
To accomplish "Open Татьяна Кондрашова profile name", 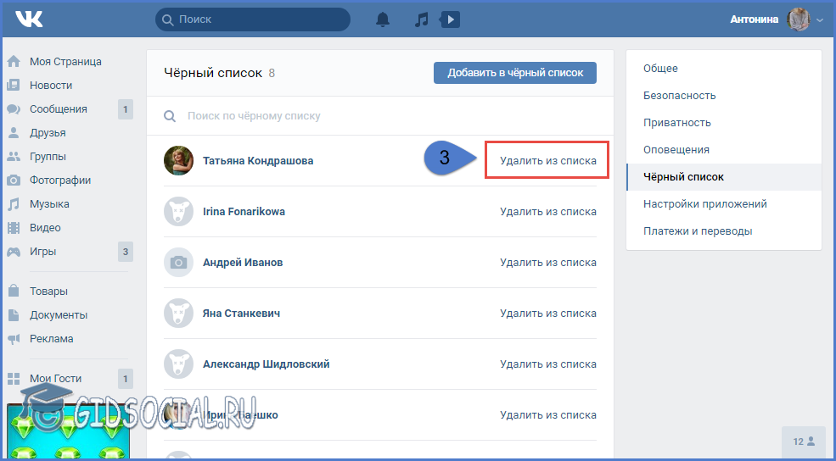I will [258, 161].
